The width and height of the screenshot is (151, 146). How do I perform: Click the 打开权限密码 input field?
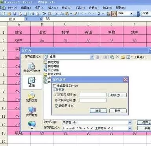(x=93, y=95)
